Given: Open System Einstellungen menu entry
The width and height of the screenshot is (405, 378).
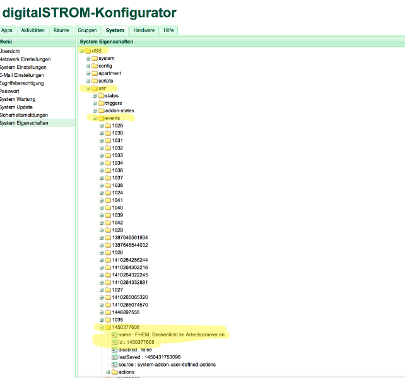Looking at the screenshot, I should tap(23, 67).
